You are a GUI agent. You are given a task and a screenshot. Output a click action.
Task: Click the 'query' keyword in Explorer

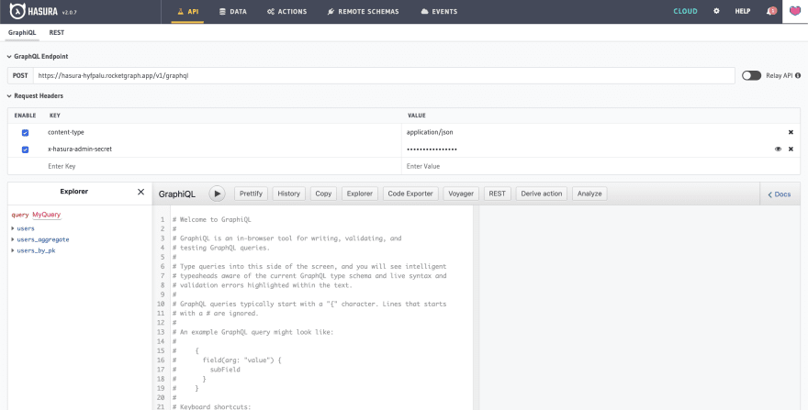(x=20, y=215)
